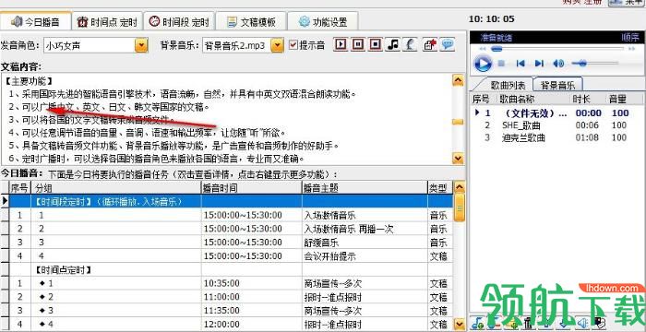Switch to the 背景音乐 tab in player
Viewport: 646px width, 332px height.
(557, 85)
